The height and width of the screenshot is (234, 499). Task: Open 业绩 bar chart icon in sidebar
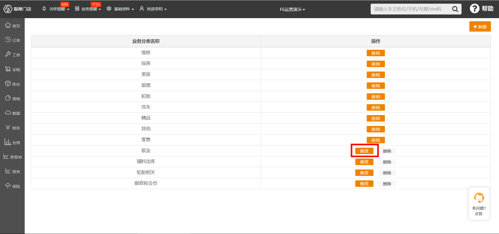8,142
